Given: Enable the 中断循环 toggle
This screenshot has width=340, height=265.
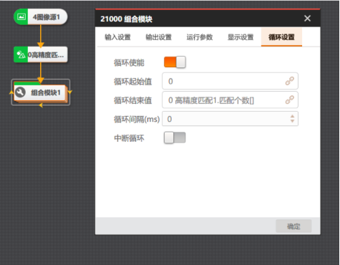Looking at the screenshot, I should pyautogui.click(x=175, y=138).
